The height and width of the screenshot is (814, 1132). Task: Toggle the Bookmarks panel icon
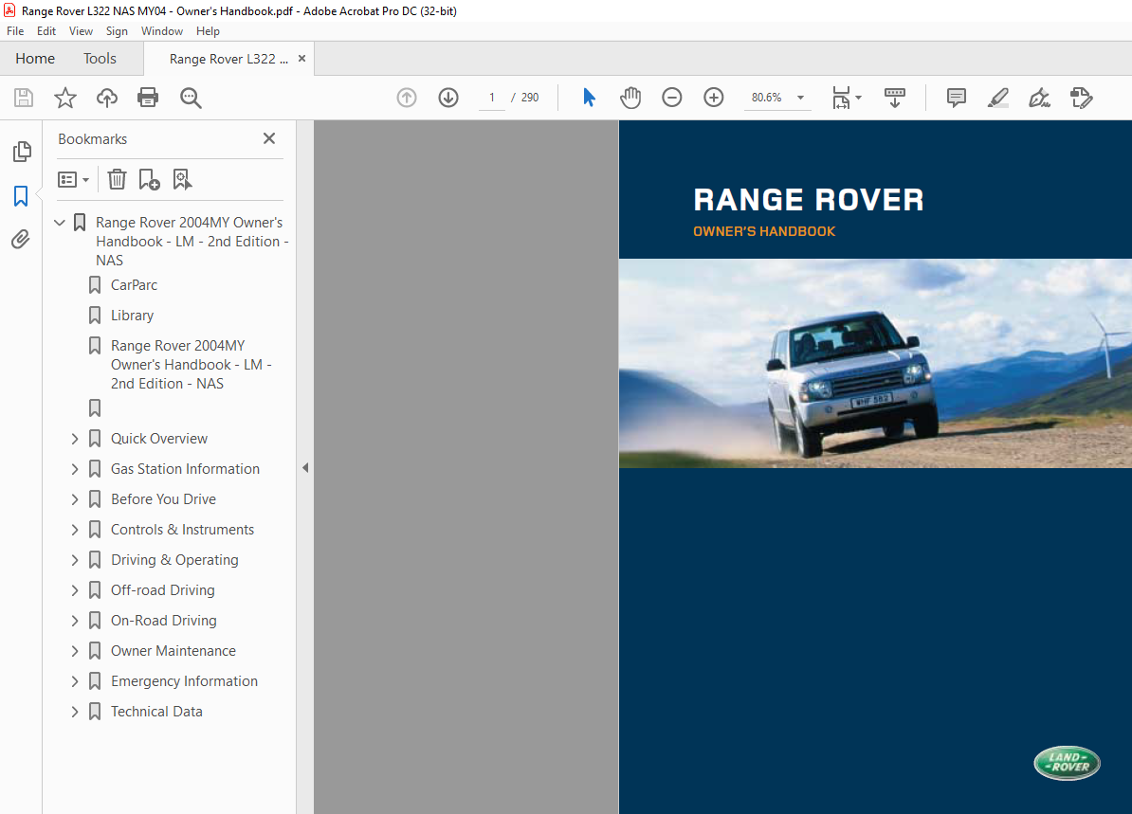(x=21, y=195)
